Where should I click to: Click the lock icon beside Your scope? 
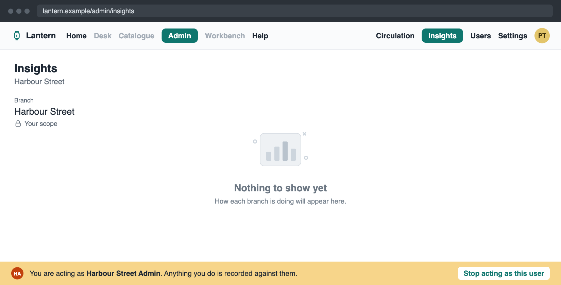point(18,123)
